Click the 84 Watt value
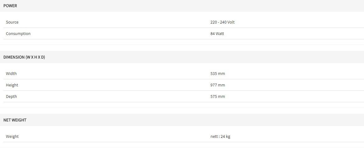Image resolution: width=364 pixels, height=149 pixels. pos(217,33)
